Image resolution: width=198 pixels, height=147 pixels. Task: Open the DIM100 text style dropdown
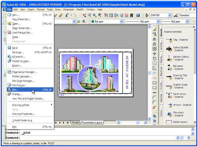(170, 15)
